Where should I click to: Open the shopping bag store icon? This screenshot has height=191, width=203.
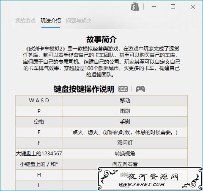pyautogui.click(x=135, y=6)
